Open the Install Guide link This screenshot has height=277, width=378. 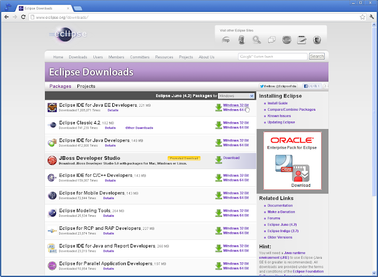pyautogui.click(x=278, y=103)
